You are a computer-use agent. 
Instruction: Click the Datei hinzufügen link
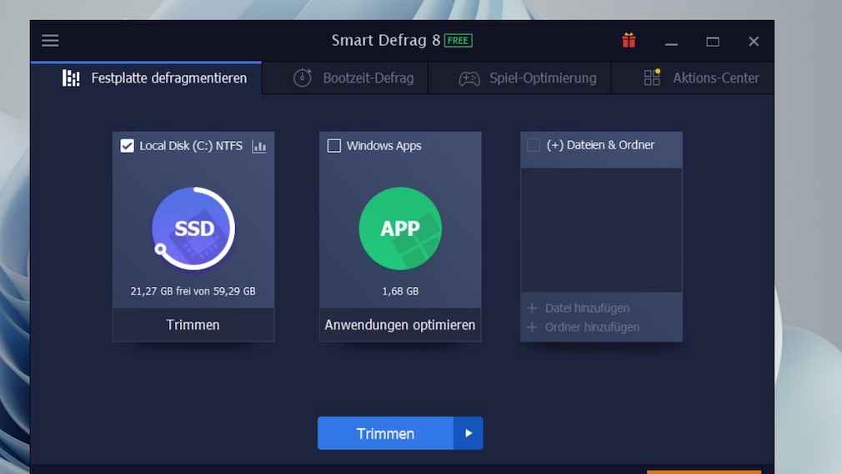tap(587, 308)
